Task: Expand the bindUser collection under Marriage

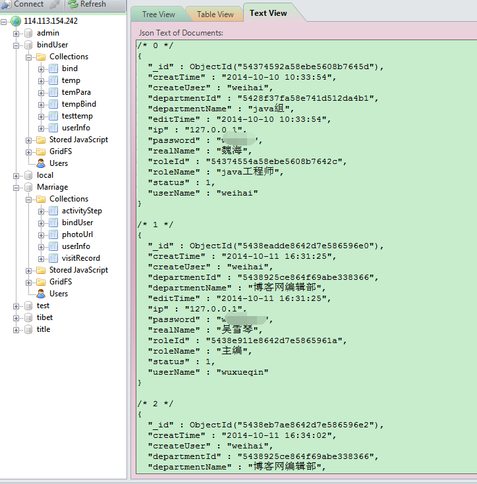Action: (x=41, y=223)
